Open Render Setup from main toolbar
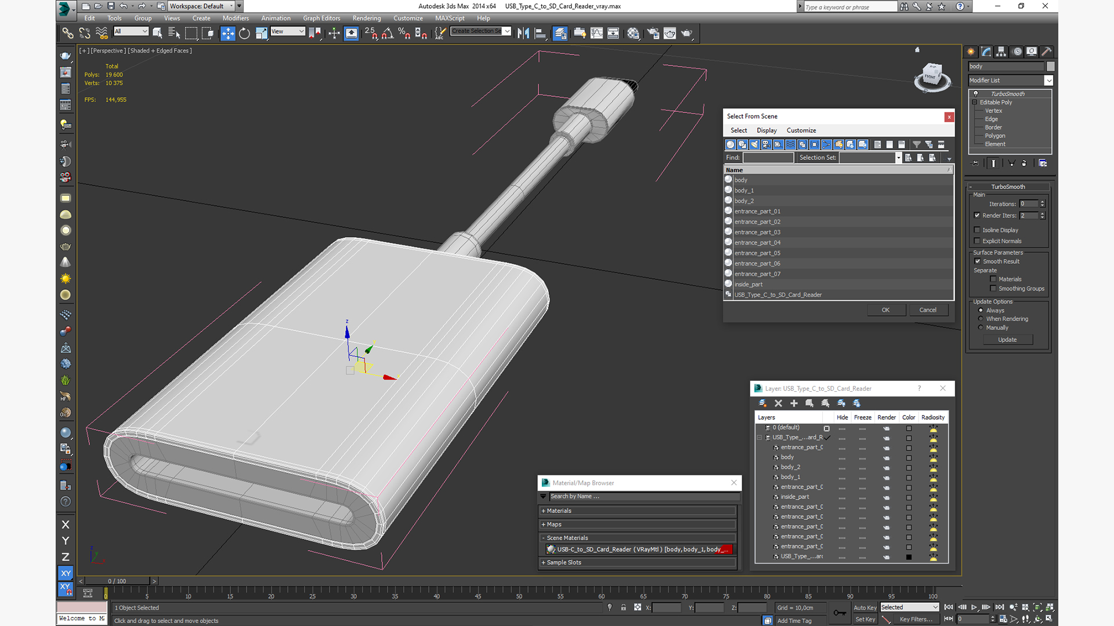Screen dimensions: 1114x626 (653, 33)
